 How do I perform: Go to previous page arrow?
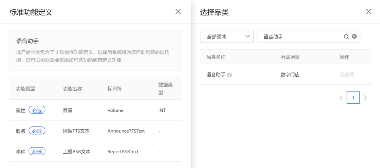pos(341,98)
